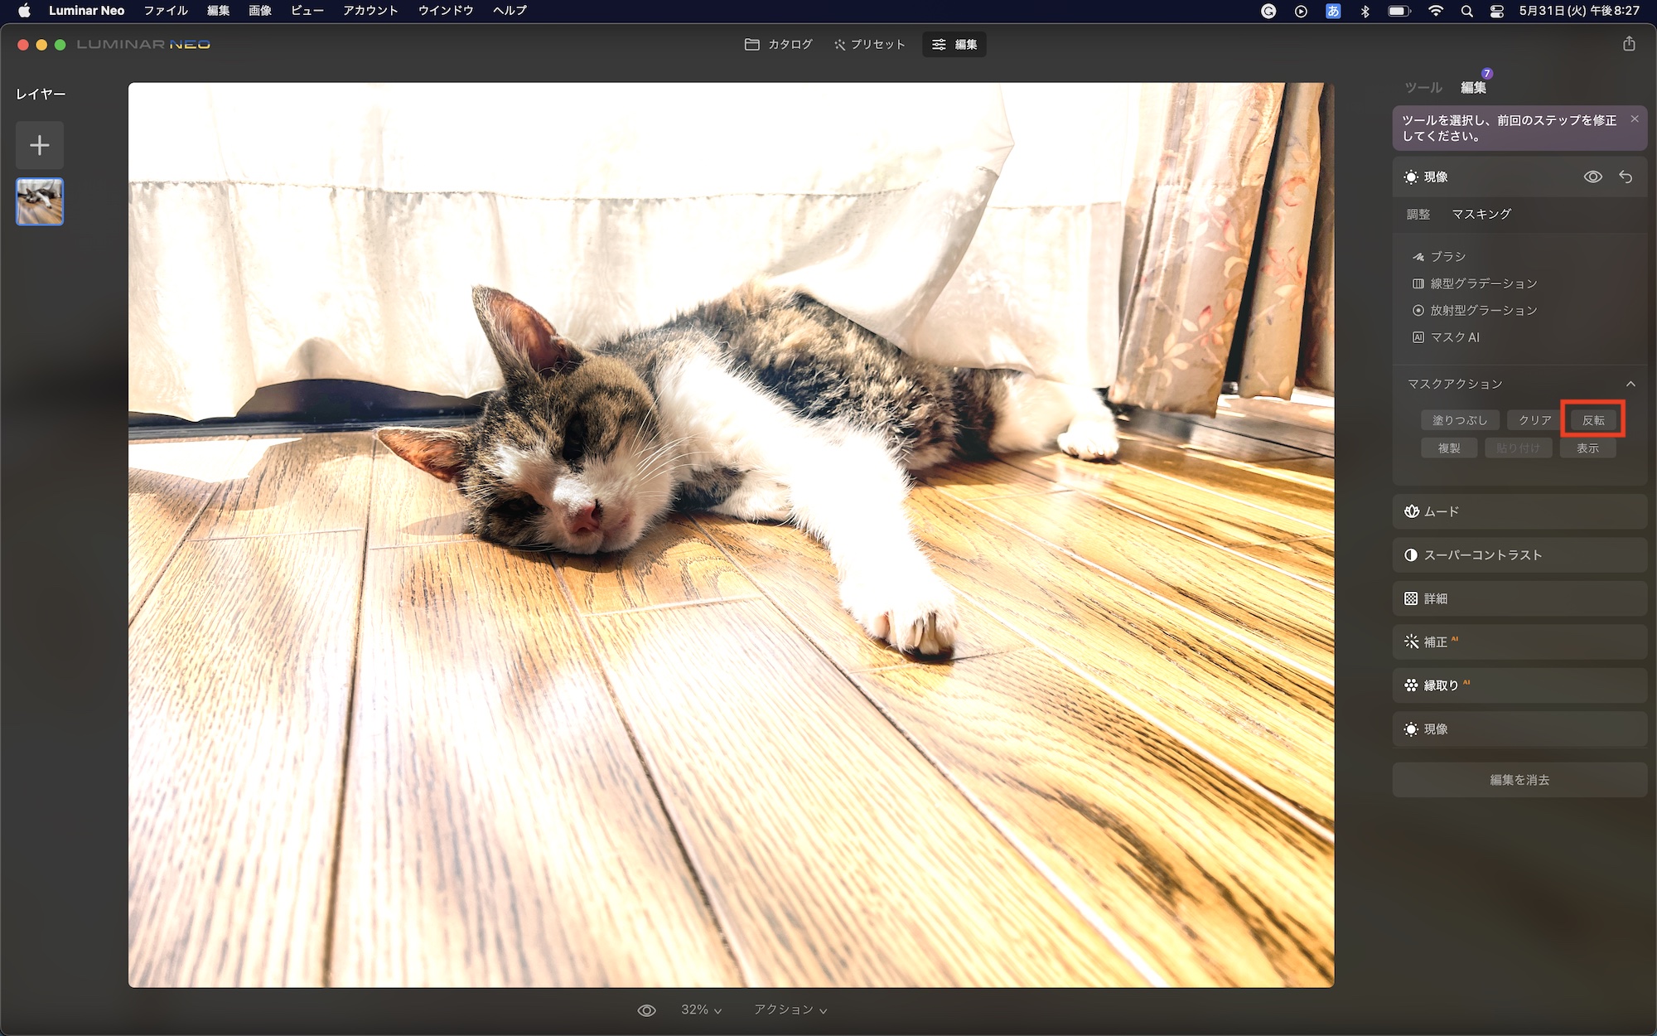The width and height of the screenshot is (1657, 1036).
Task: Switch to the ツール tab
Action: coord(1423,88)
